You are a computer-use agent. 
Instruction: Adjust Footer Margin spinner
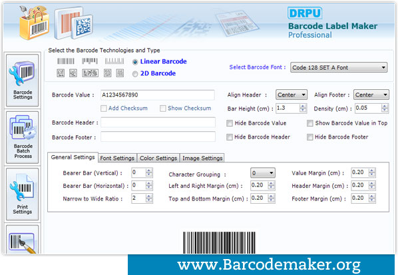point(372,198)
